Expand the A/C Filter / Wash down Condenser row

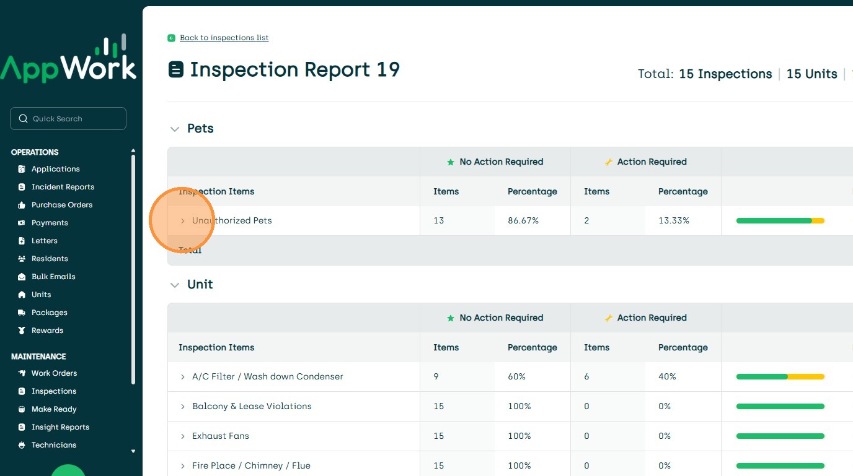[x=183, y=377]
